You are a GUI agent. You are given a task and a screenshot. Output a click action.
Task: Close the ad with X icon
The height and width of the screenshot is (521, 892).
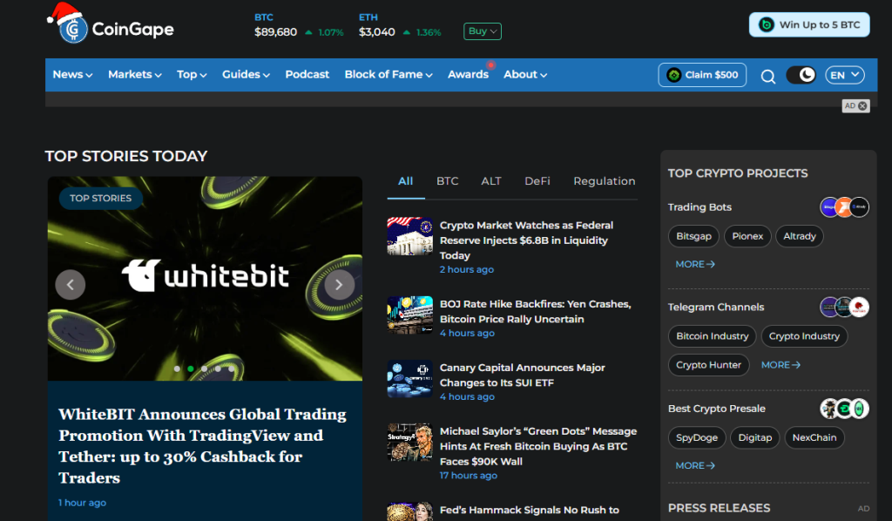[862, 105]
